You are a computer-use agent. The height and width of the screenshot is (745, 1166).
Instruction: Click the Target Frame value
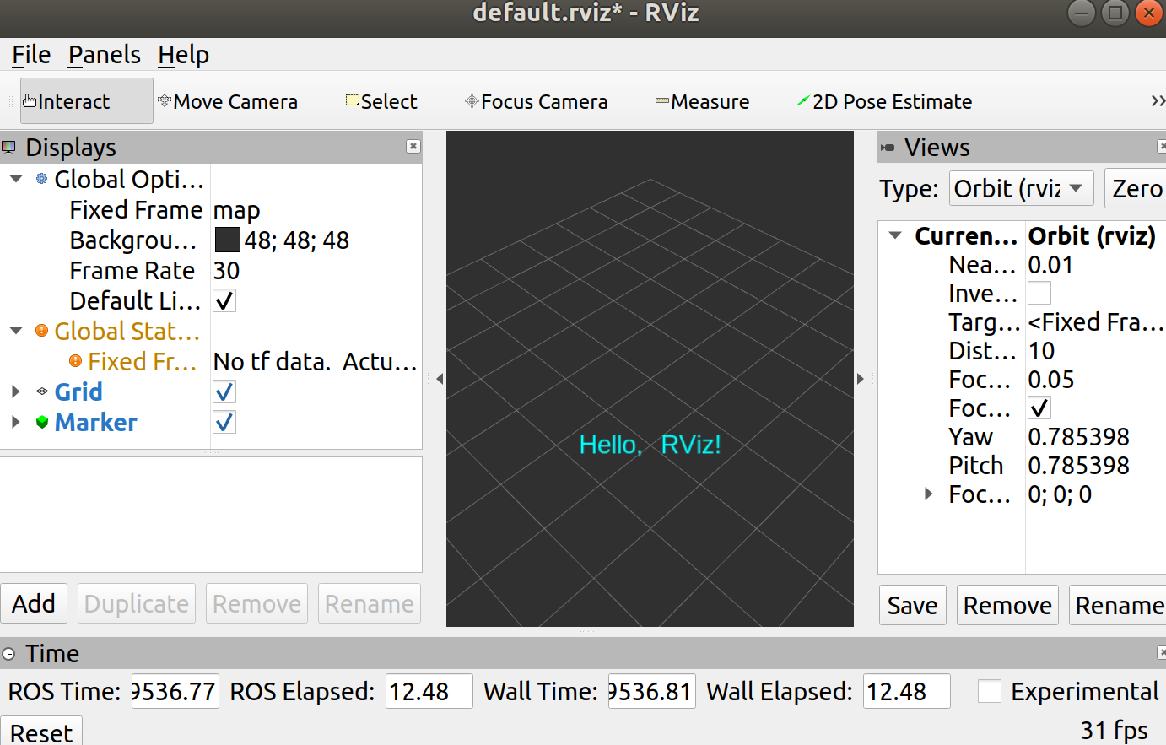1095,321
